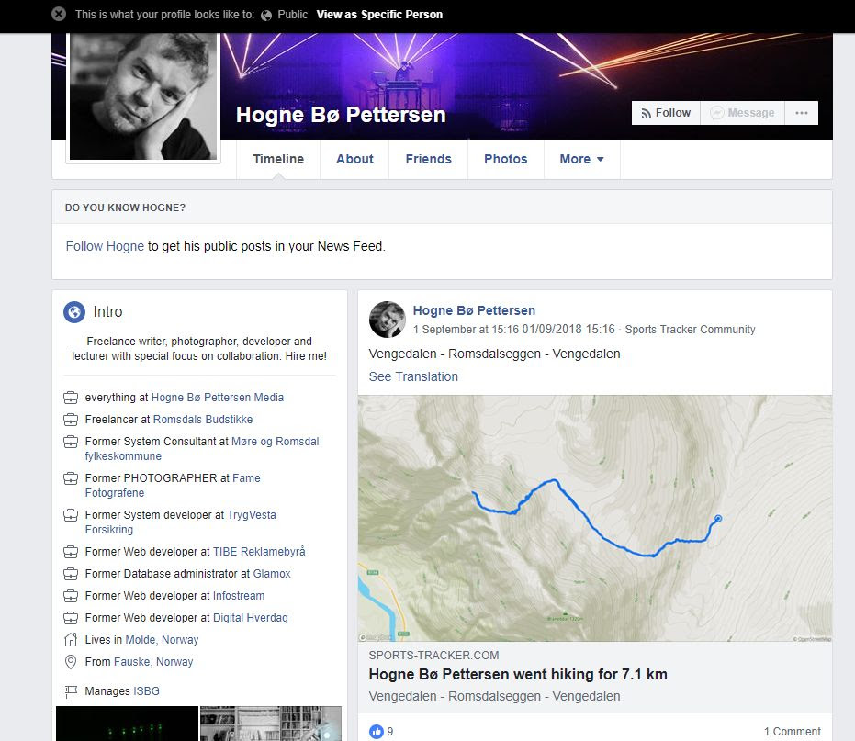Click See Translation under the post
The image size is (855, 741).
coord(413,376)
